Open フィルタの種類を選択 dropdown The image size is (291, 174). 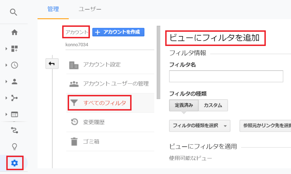tap(200, 126)
